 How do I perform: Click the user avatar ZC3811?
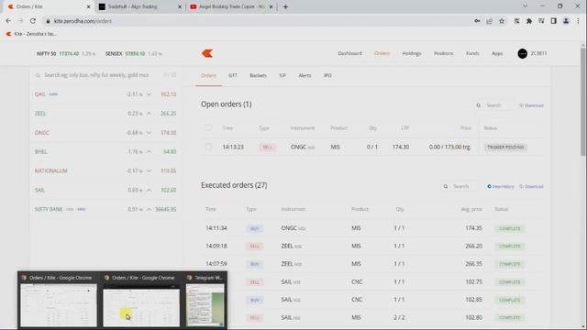coord(522,53)
